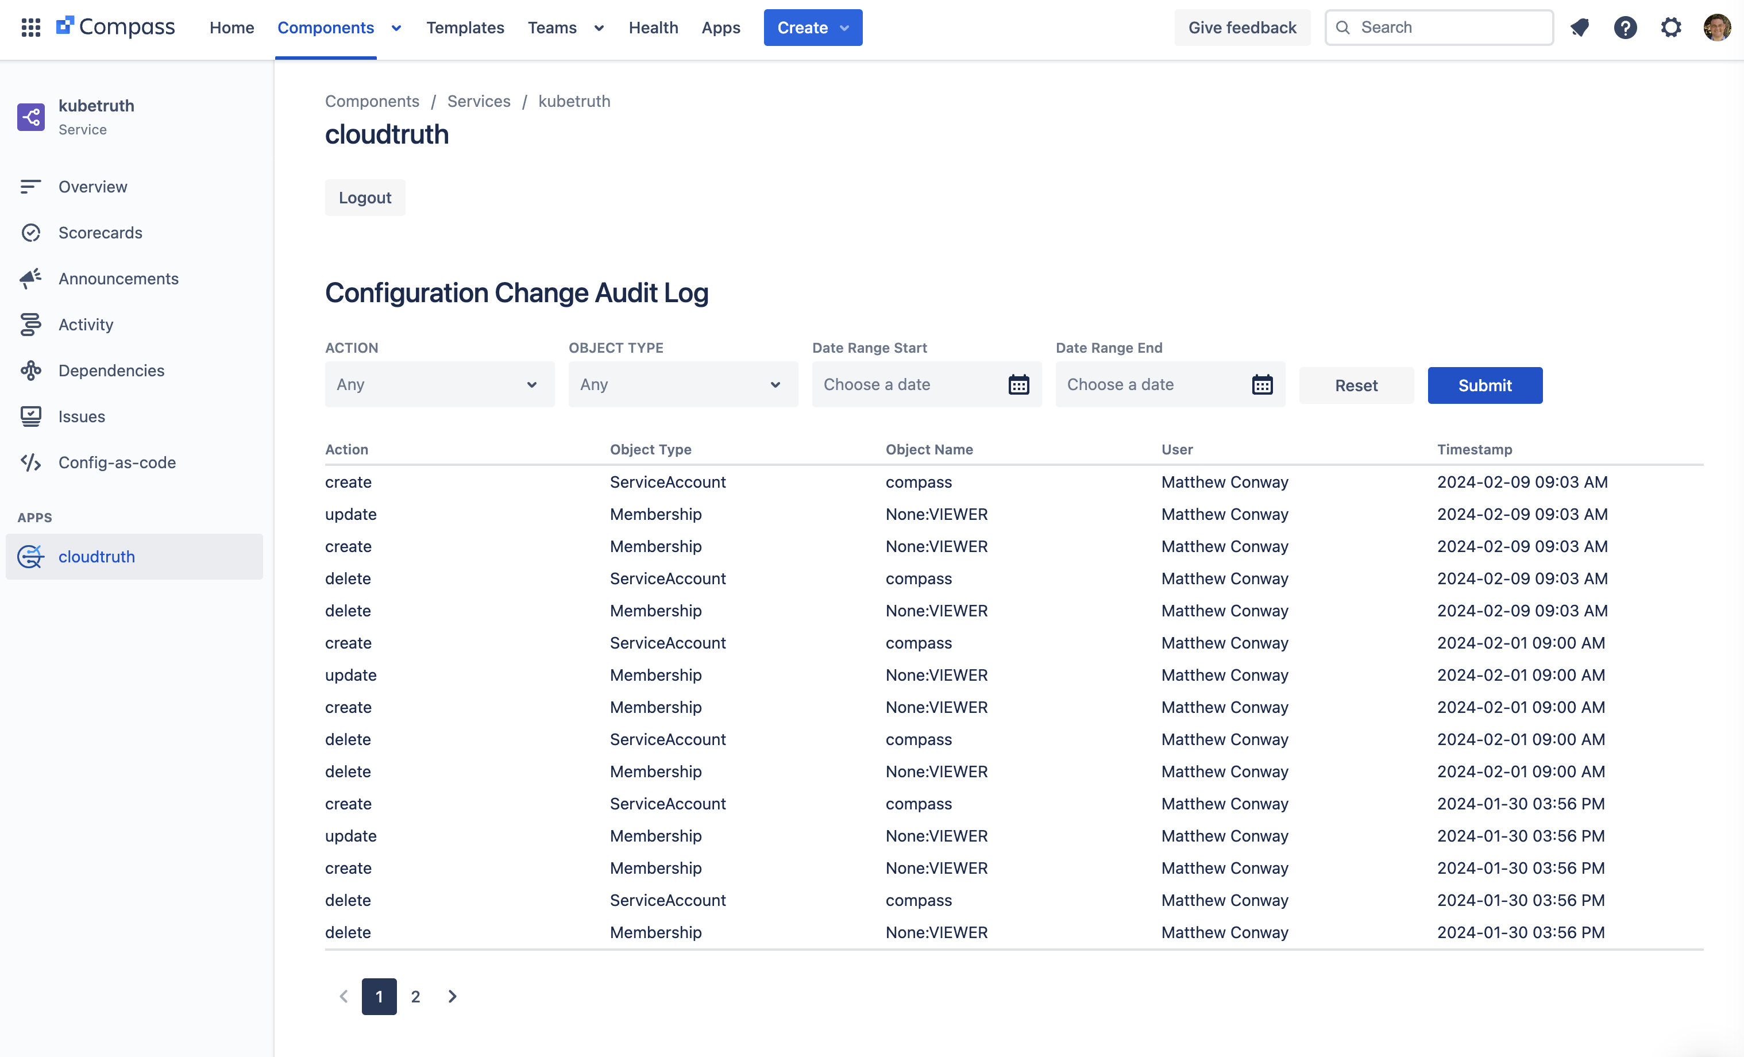Click the Date Range End calendar icon
Viewport: 1744px width, 1057px height.
tap(1261, 384)
